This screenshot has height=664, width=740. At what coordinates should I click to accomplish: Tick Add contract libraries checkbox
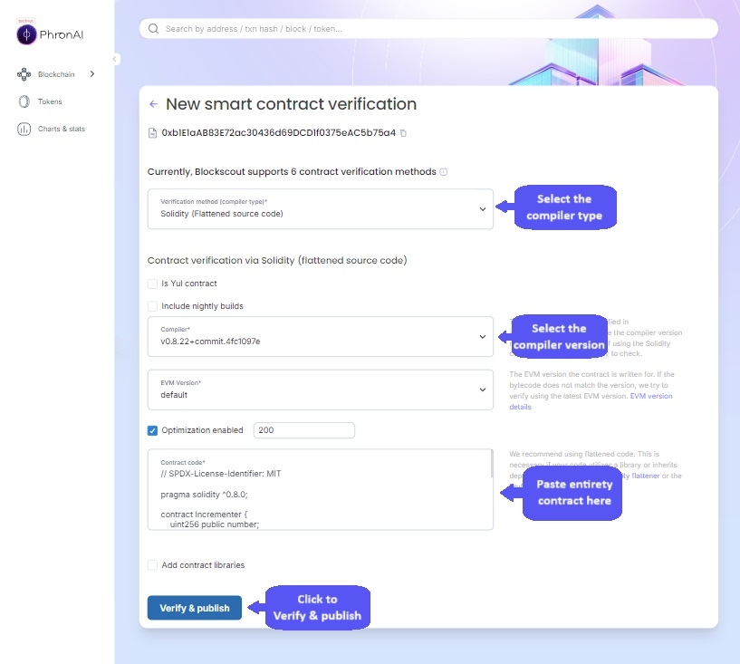[152, 565]
